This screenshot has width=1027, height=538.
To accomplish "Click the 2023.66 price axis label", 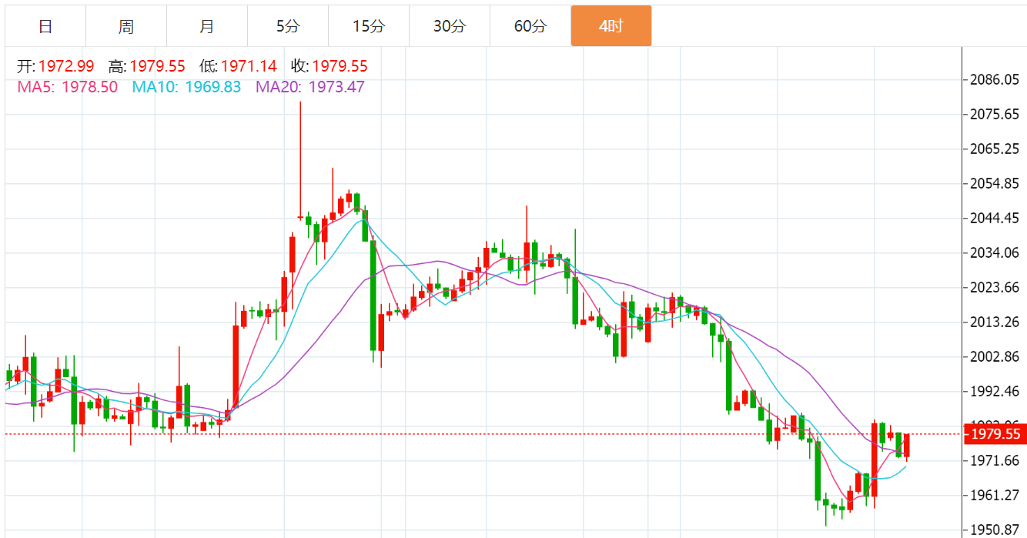I will (995, 288).
